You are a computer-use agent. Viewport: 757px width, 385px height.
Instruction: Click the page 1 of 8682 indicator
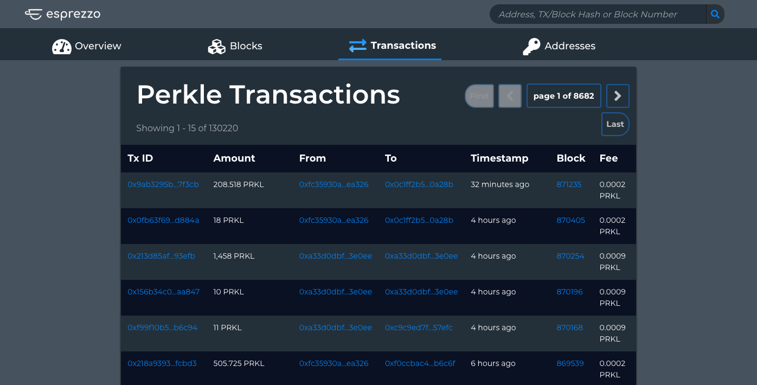pos(564,96)
